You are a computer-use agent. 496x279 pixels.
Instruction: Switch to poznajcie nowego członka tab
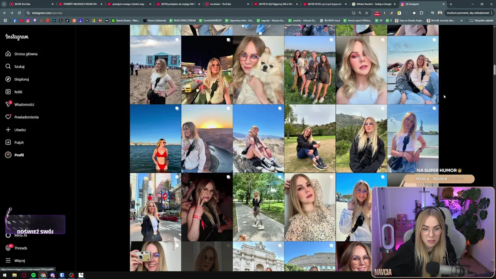pos(129,4)
